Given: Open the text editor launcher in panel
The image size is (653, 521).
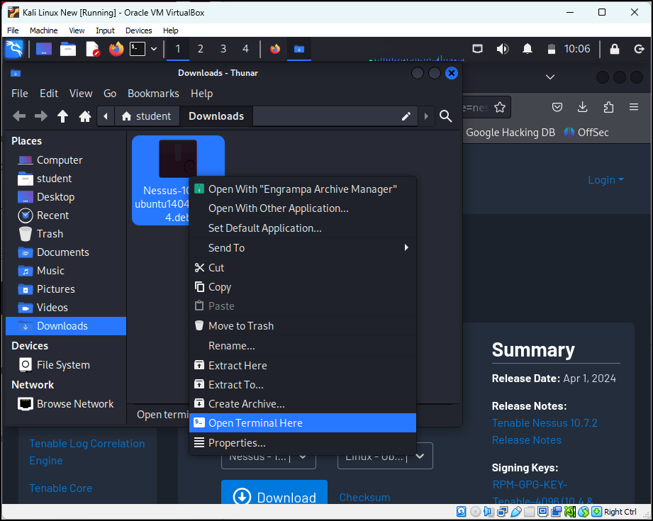Looking at the screenshot, I should coord(92,49).
